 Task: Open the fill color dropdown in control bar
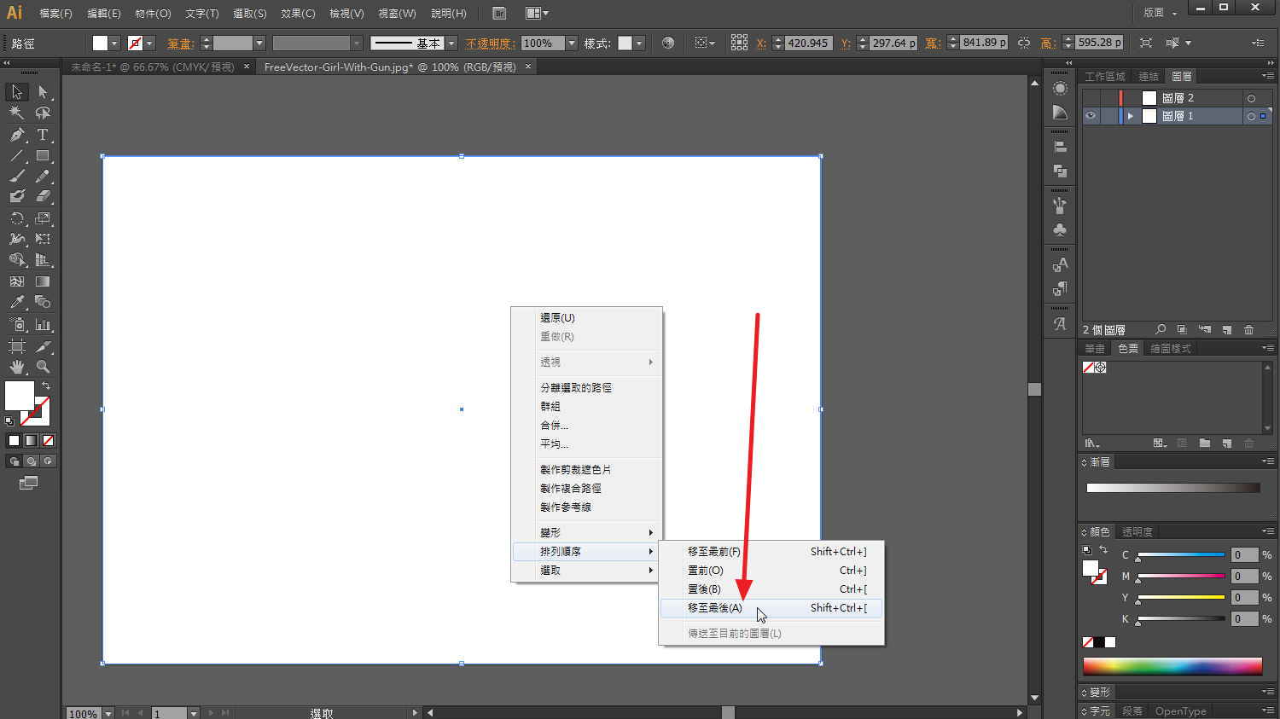pyautogui.click(x=113, y=43)
